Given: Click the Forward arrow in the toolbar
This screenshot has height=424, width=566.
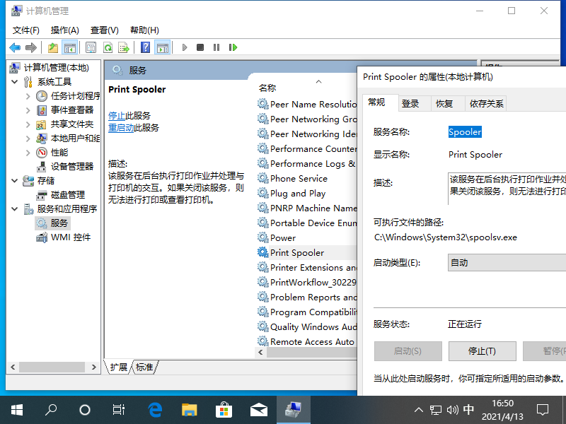Looking at the screenshot, I should pos(31,47).
